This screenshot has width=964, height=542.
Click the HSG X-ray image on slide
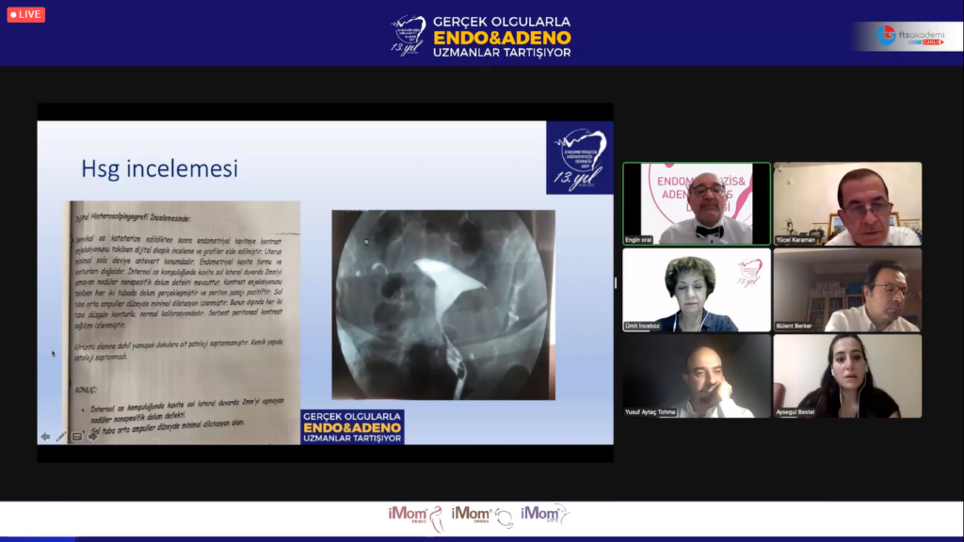coord(442,304)
